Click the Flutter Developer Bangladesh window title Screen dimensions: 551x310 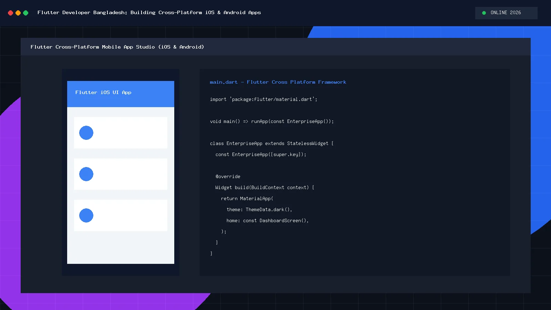(x=149, y=12)
